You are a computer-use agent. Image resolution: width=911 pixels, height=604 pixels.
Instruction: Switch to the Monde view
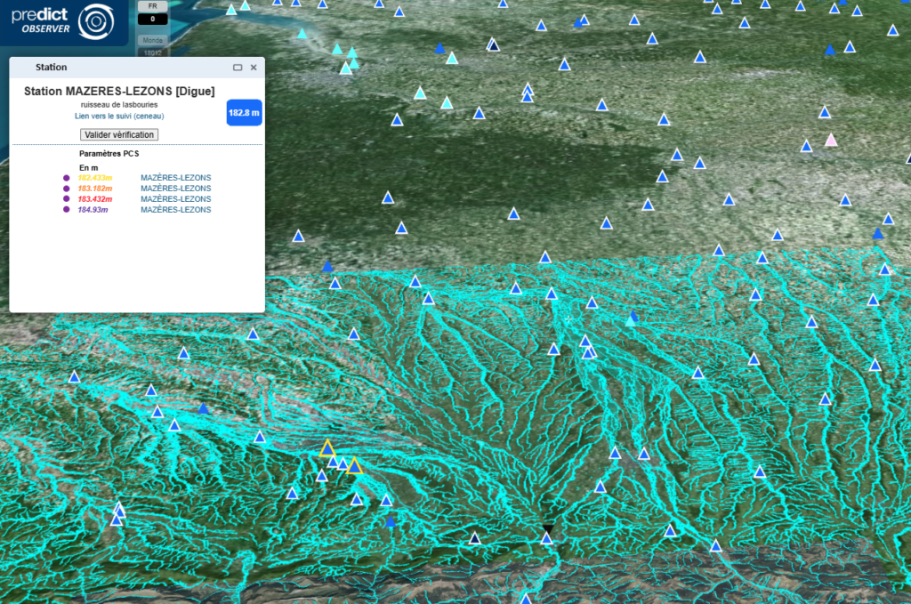point(151,39)
